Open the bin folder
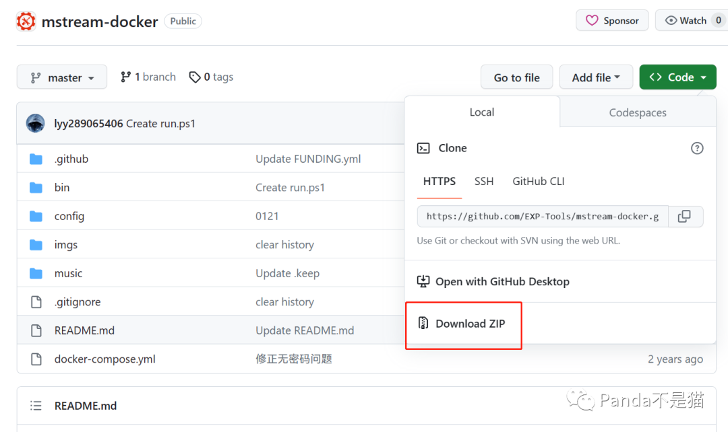The width and height of the screenshot is (728, 432). (x=62, y=187)
